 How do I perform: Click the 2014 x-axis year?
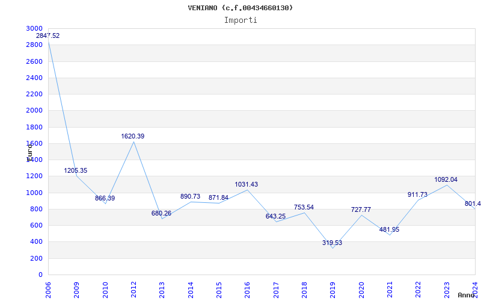tap(191, 290)
